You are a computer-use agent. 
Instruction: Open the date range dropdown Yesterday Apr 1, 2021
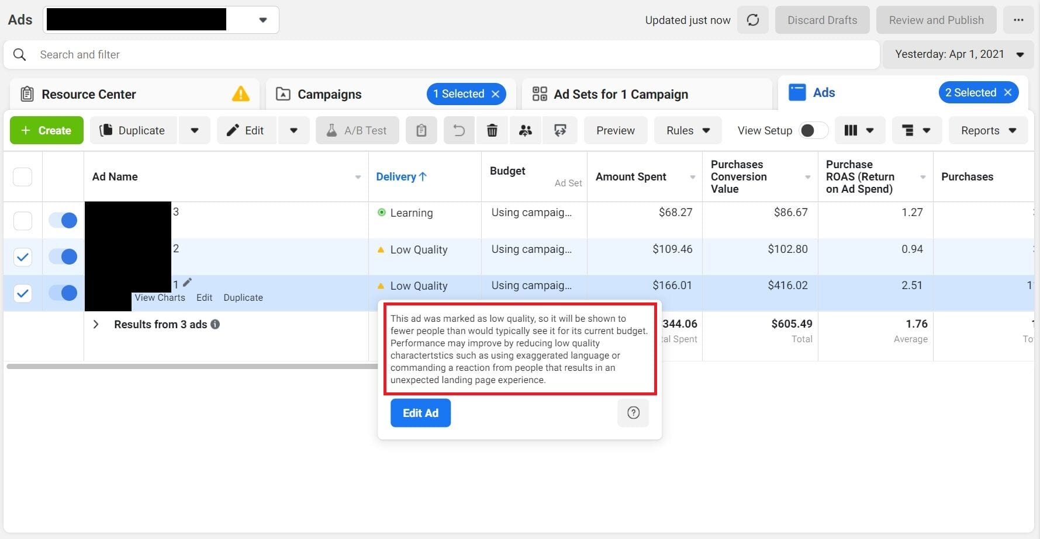click(x=959, y=54)
